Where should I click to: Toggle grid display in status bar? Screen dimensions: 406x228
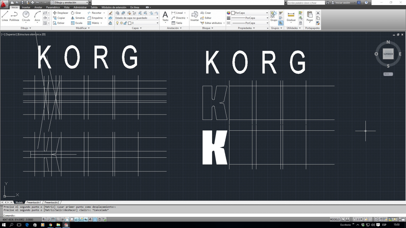tap(53, 220)
